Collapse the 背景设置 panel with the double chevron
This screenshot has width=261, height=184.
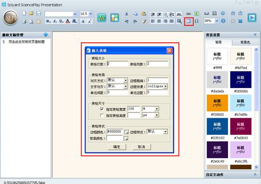[255, 34]
